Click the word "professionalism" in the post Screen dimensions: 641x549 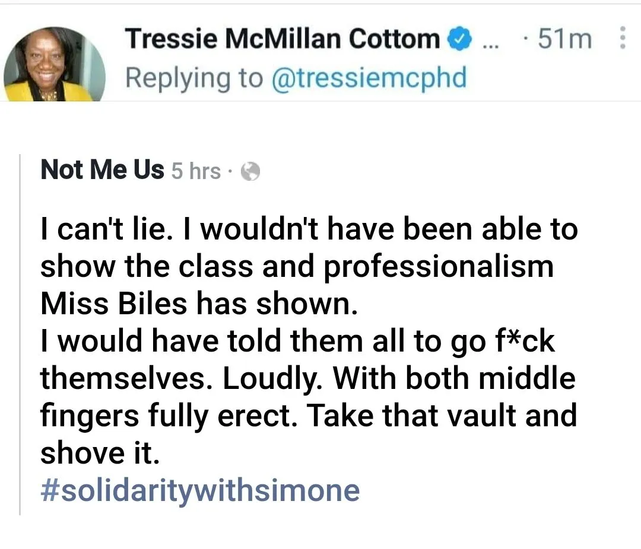(x=439, y=267)
